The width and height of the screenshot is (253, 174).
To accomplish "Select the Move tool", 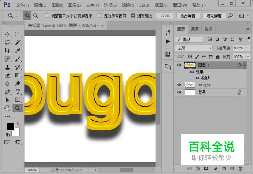I will click(x=7, y=34).
